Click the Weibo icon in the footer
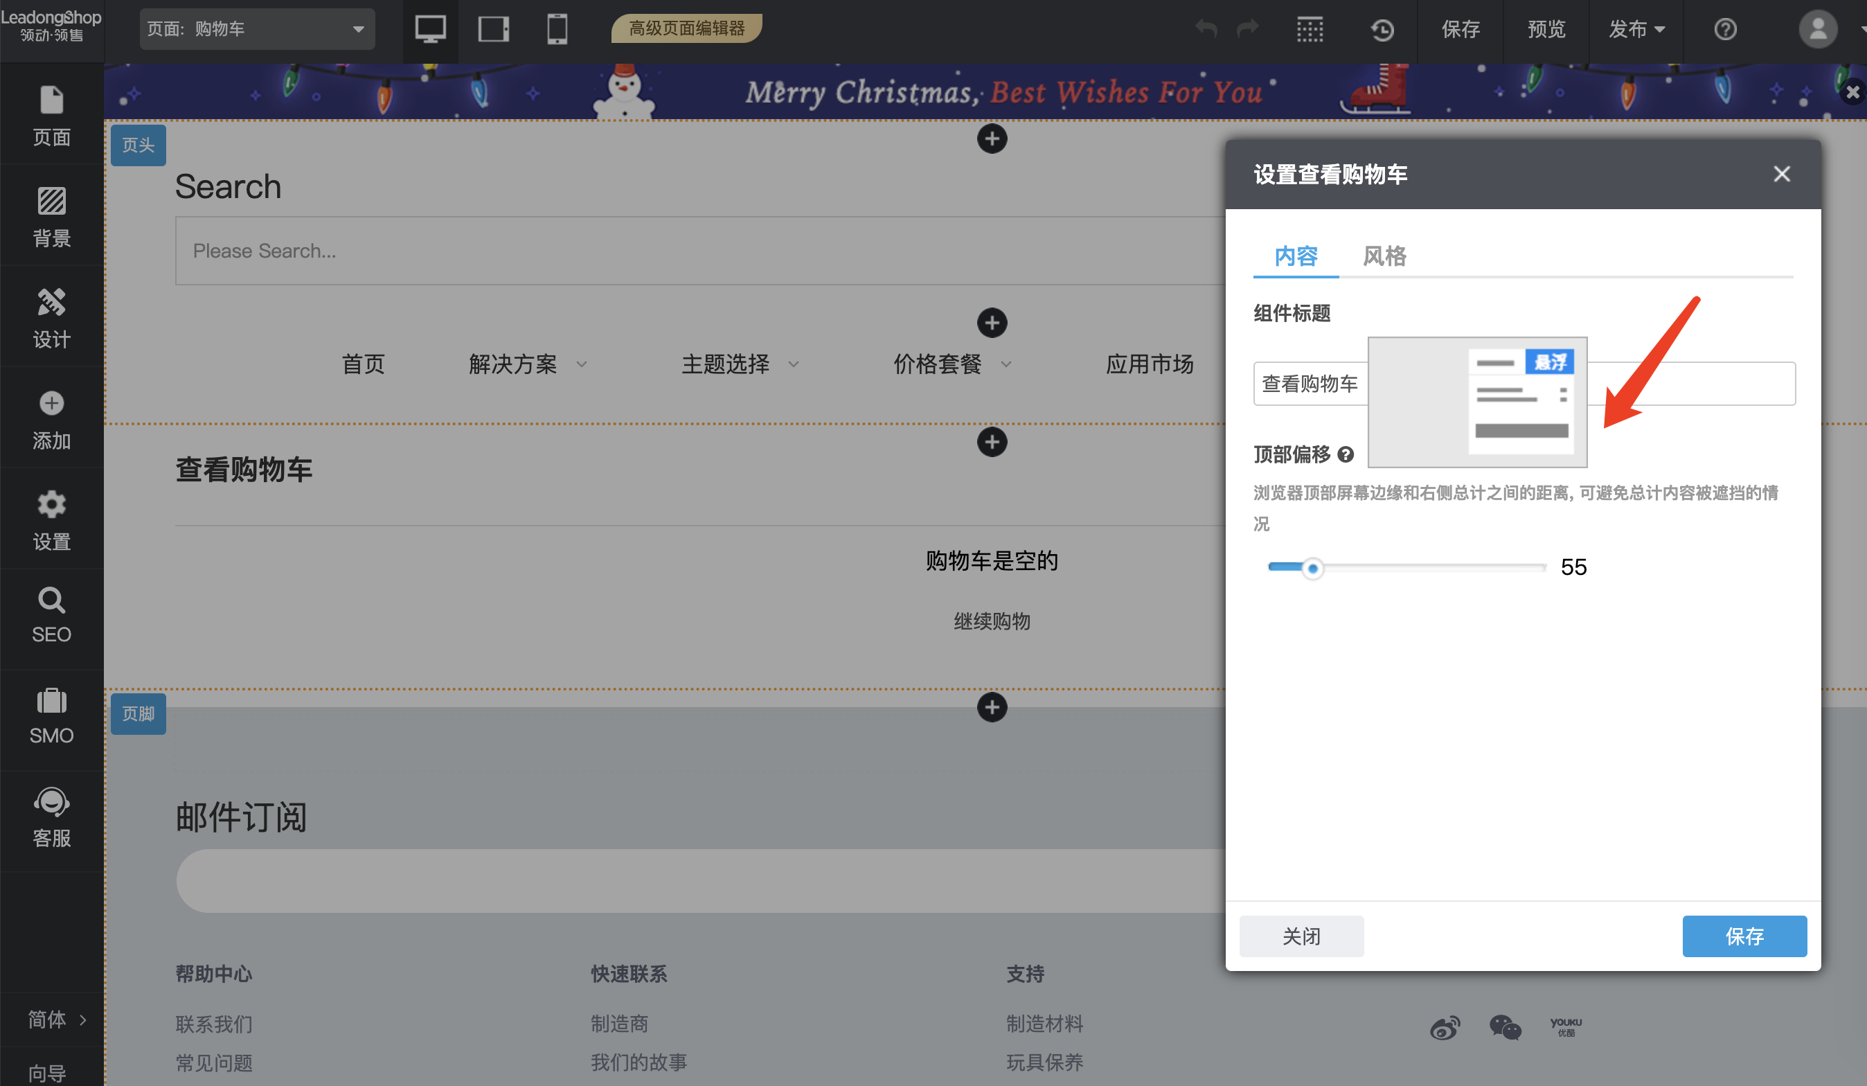This screenshot has width=1867, height=1086. tap(1444, 1028)
